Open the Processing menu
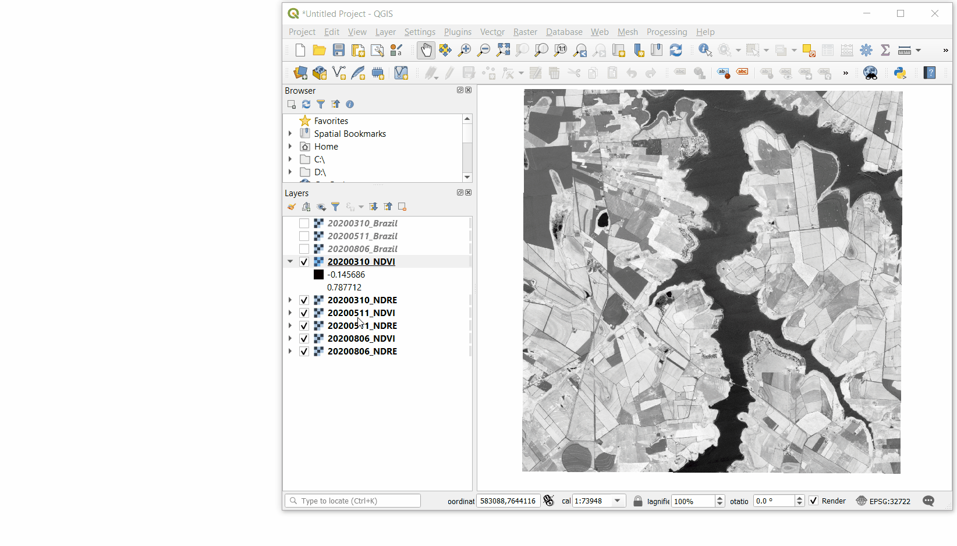 click(667, 32)
